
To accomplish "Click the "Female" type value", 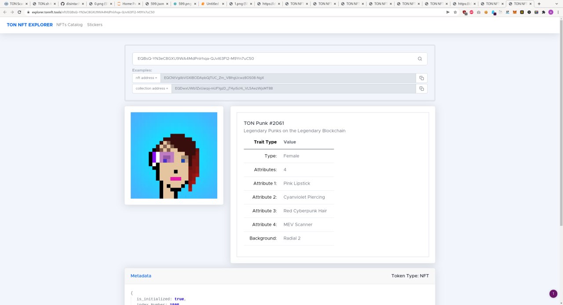I will click(x=291, y=156).
